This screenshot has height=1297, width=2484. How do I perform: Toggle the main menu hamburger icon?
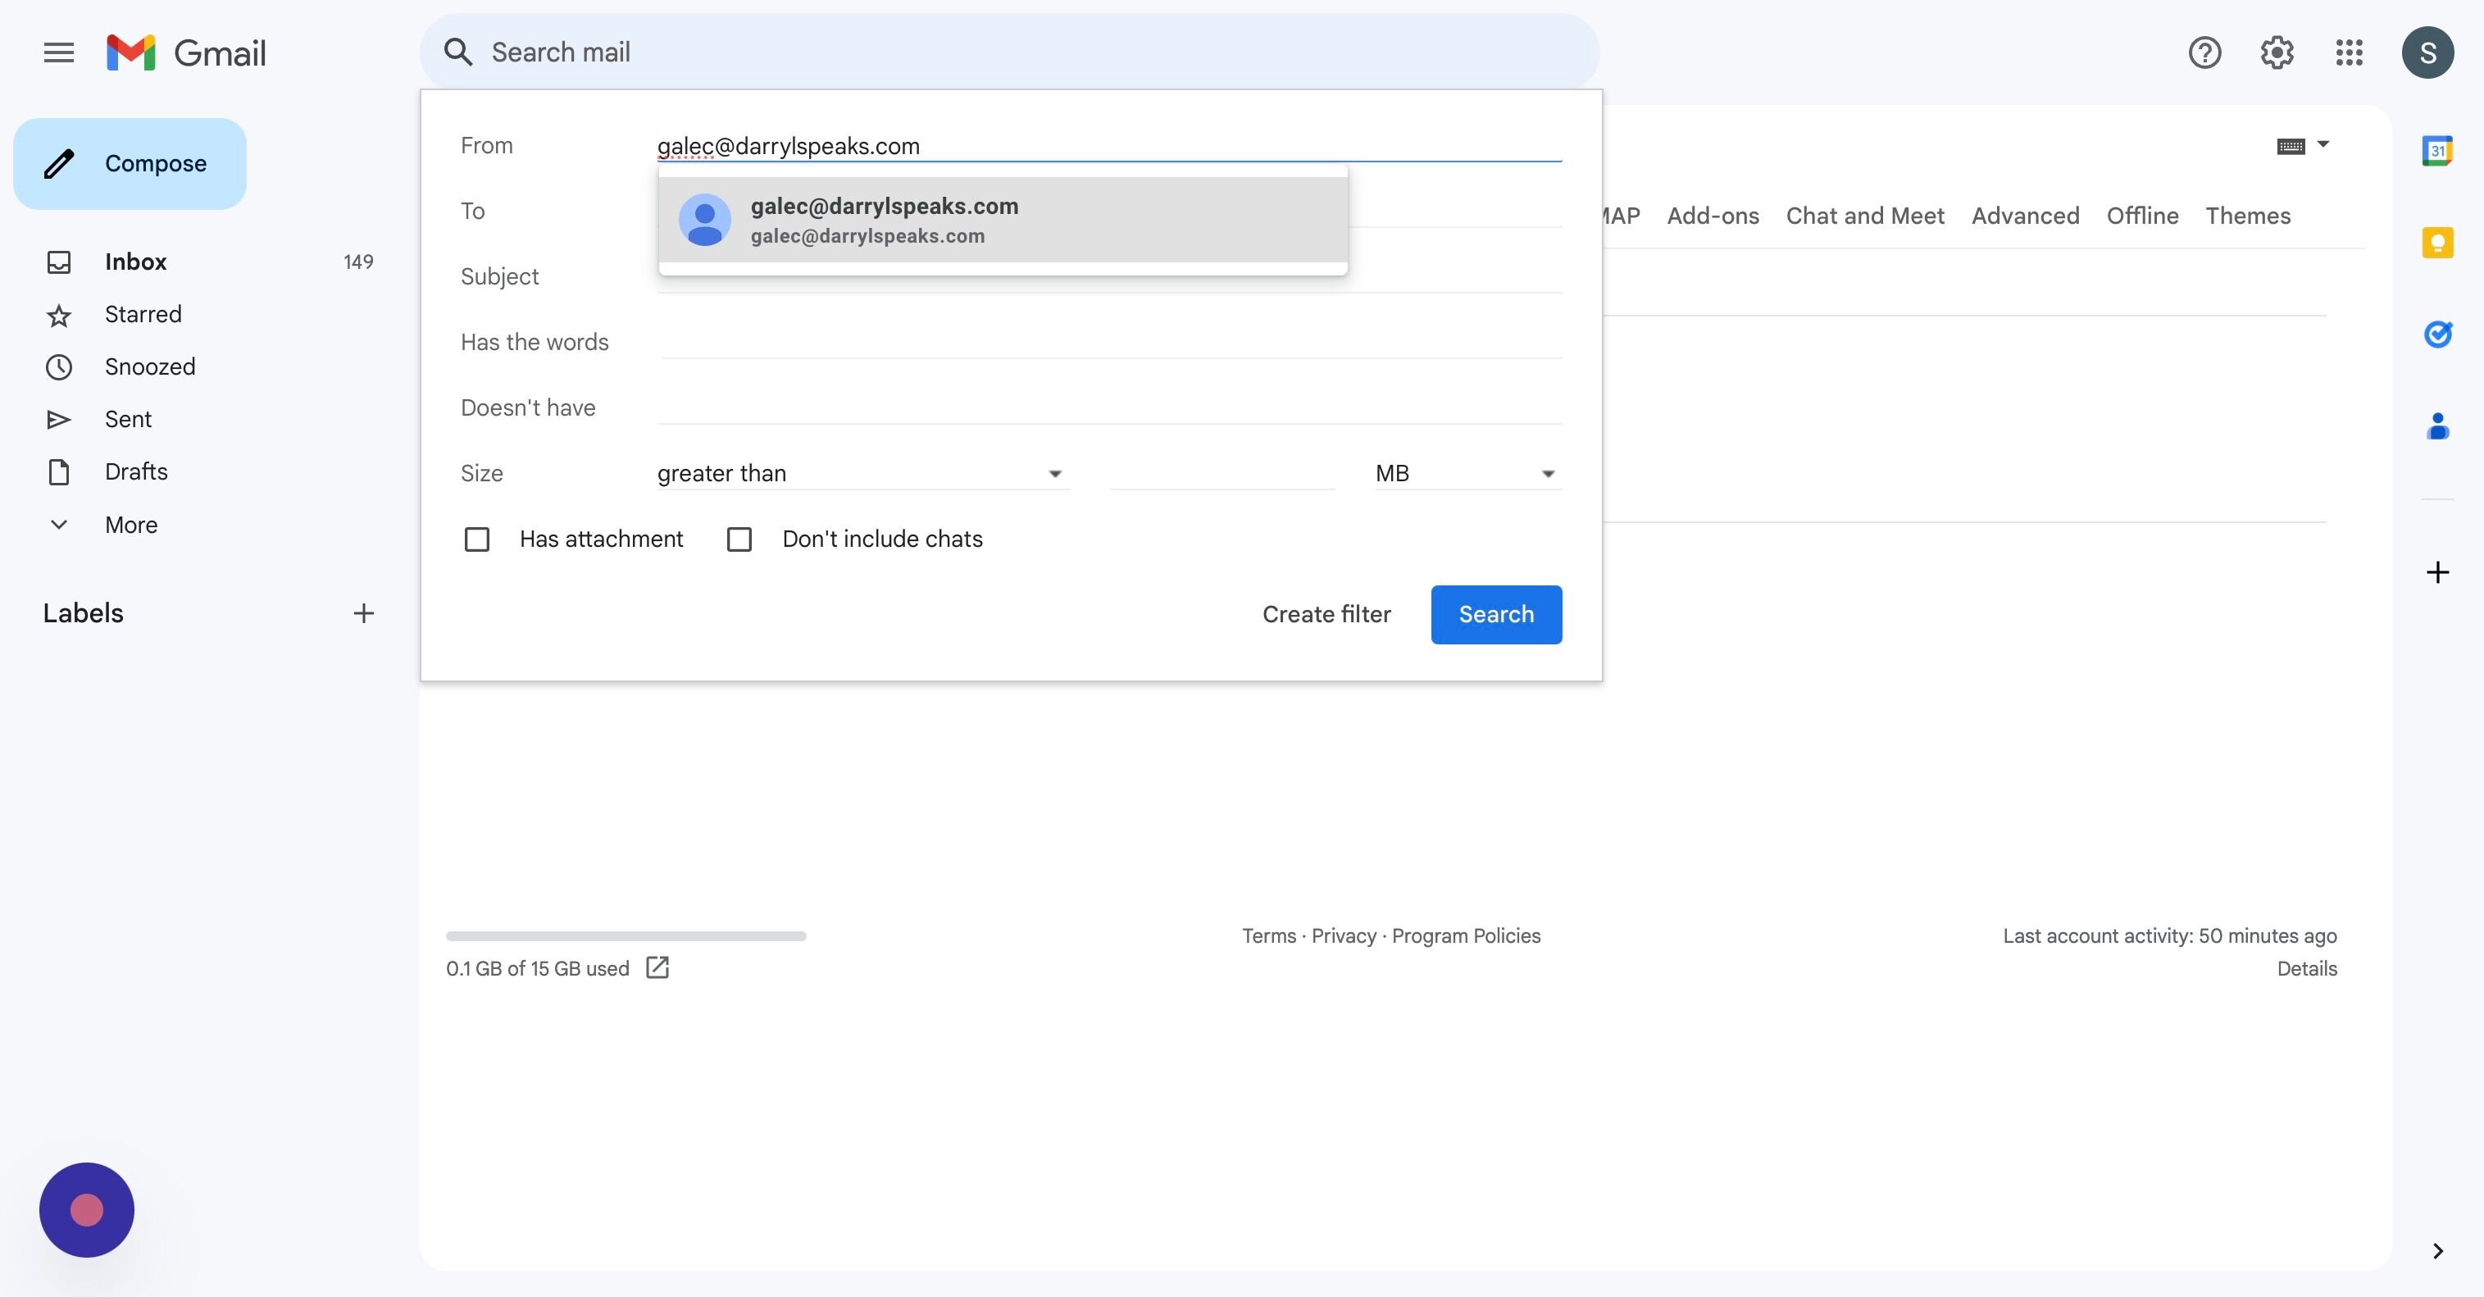coord(59,52)
